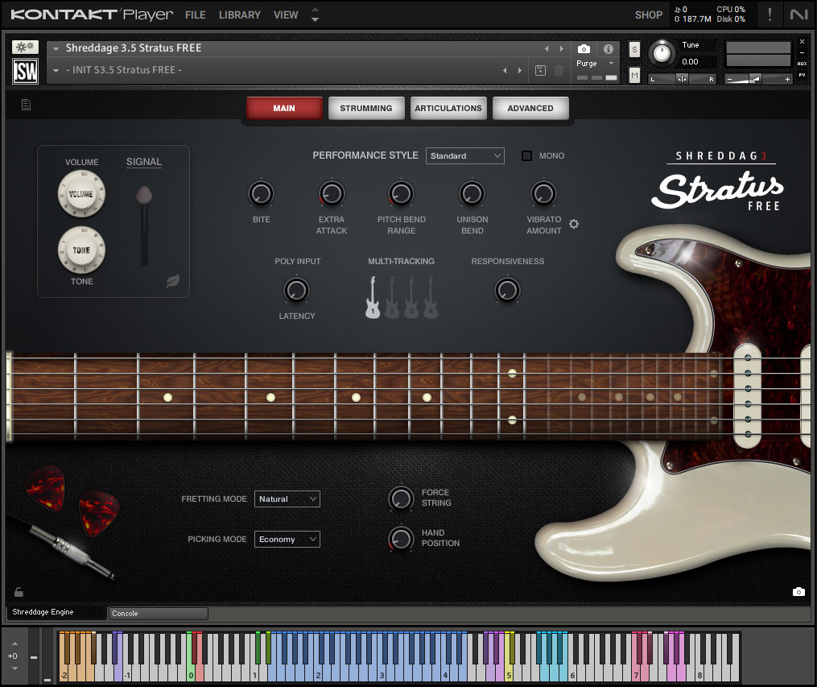Click the VIBRATO AMOUNT knob
The height and width of the screenshot is (687, 817).
543,194
